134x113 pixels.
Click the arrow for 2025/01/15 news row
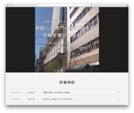click(119, 99)
